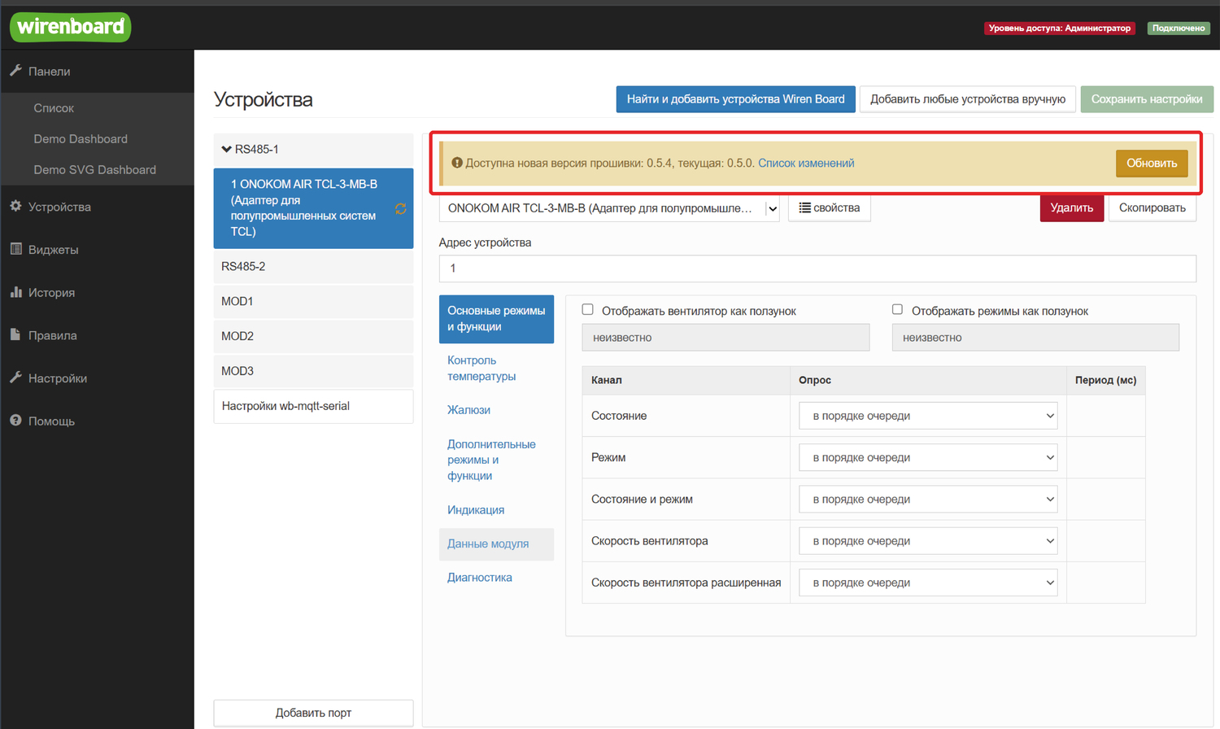Open the Диагностика tab
This screenshot has height=729, width=1220.
click(x=480, y=578)
